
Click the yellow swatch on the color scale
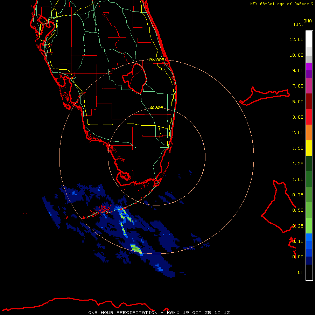[309, 148]
